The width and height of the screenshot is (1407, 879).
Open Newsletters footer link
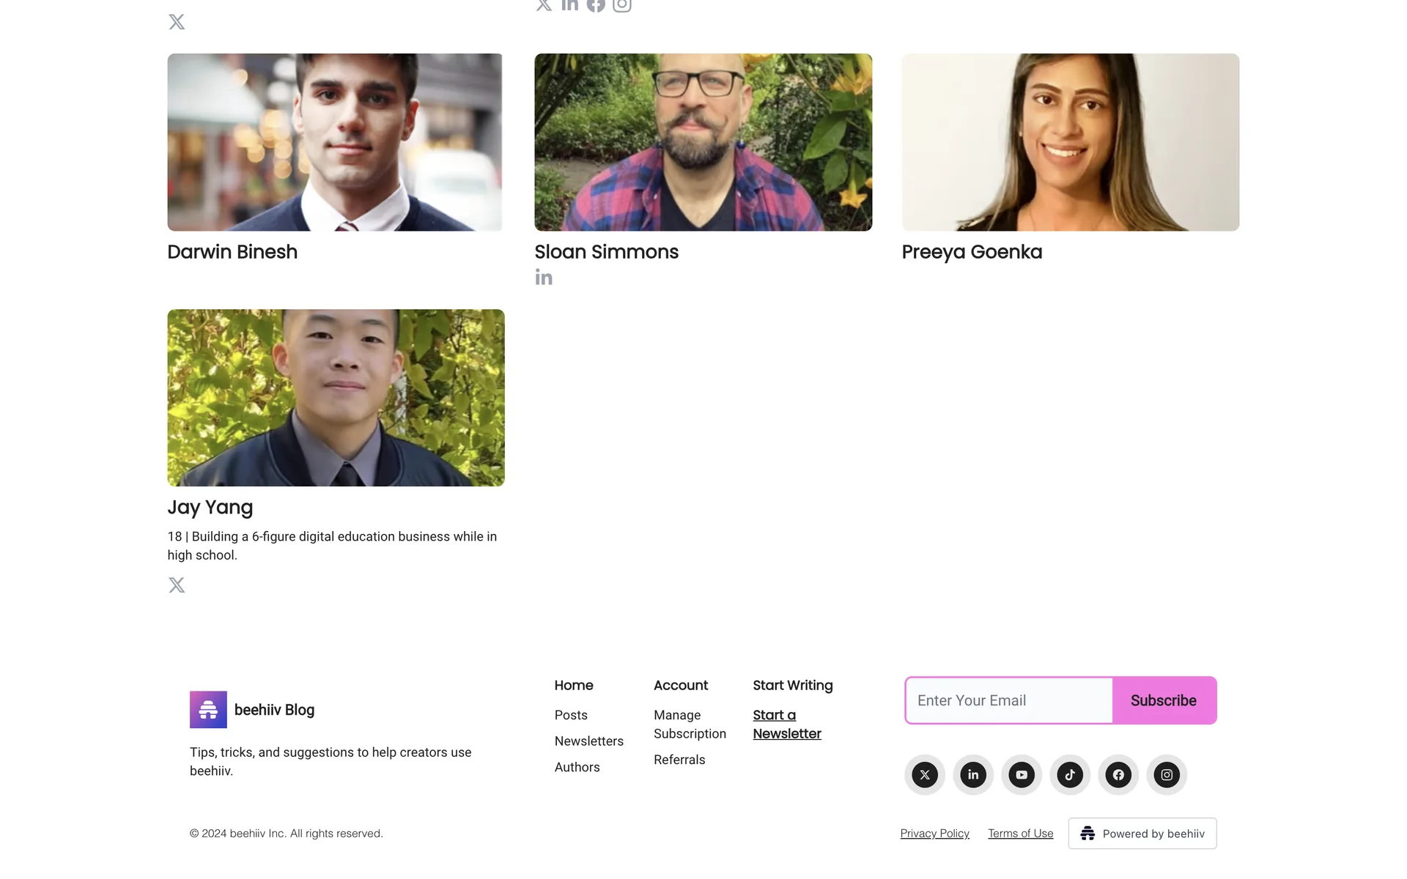(x=588, y=741)
